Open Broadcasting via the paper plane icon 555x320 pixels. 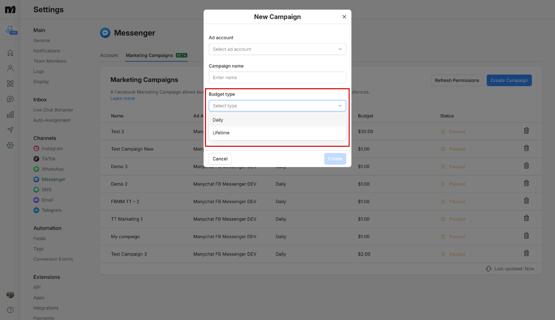pyautogui.click(x=10, y=130)
